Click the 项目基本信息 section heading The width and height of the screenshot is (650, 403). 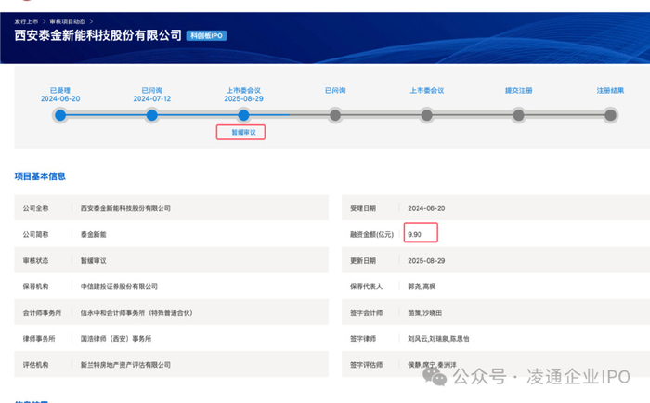point(40,176)
